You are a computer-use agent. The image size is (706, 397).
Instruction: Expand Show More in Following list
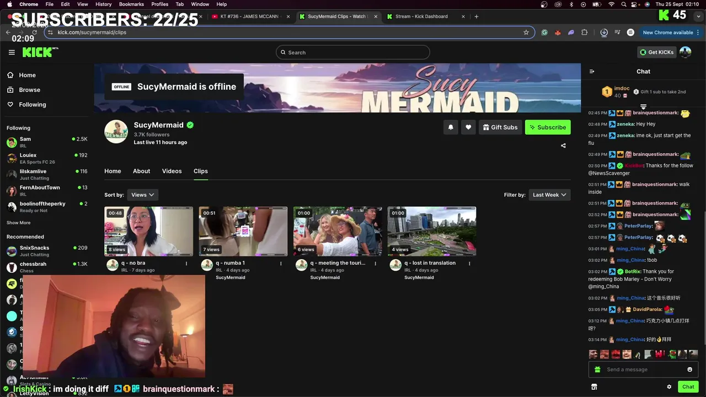[18, 223]
